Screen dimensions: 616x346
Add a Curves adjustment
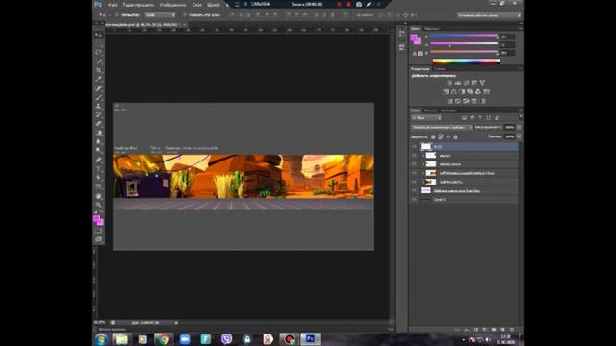[466, 83]
